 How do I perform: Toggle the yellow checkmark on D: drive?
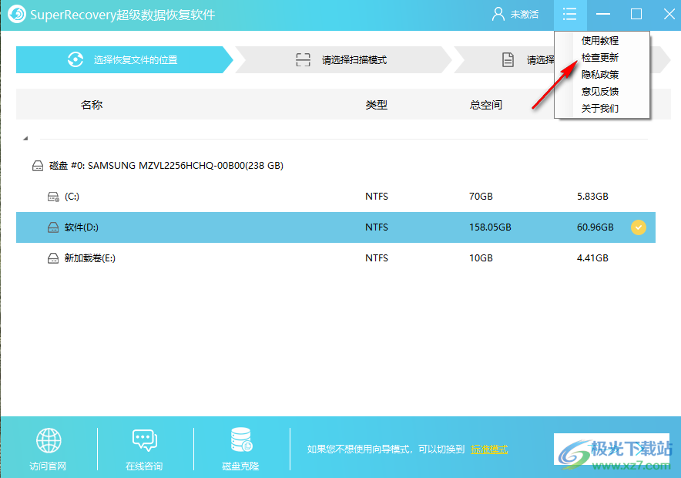pyautogui.click(x=639, y=227)
